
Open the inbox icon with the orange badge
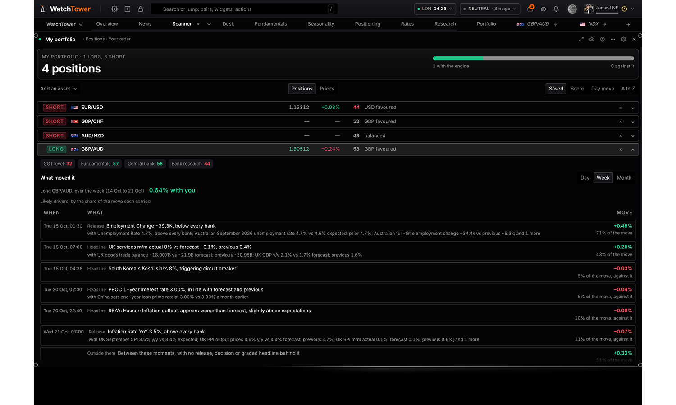pos(530,9)
